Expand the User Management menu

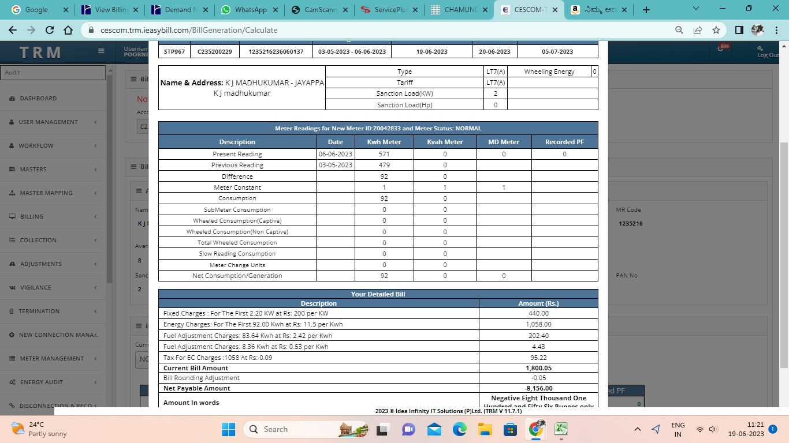click(53, 122)
